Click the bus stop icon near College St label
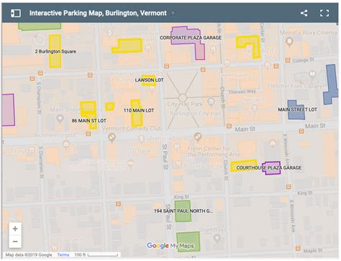Screen dimensions: 341x261 coord(288,60)
